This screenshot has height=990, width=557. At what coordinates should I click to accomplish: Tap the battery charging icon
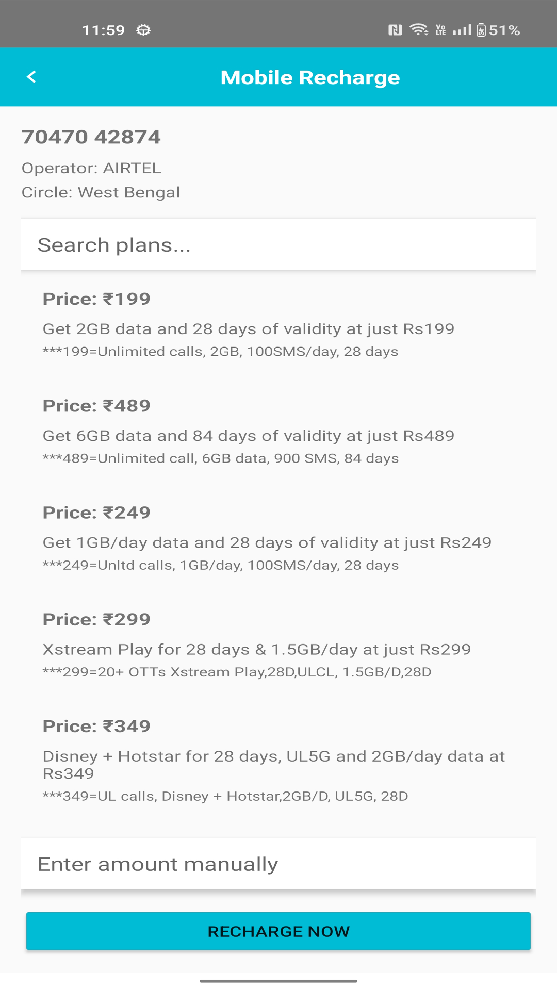[x=481, y=30]
